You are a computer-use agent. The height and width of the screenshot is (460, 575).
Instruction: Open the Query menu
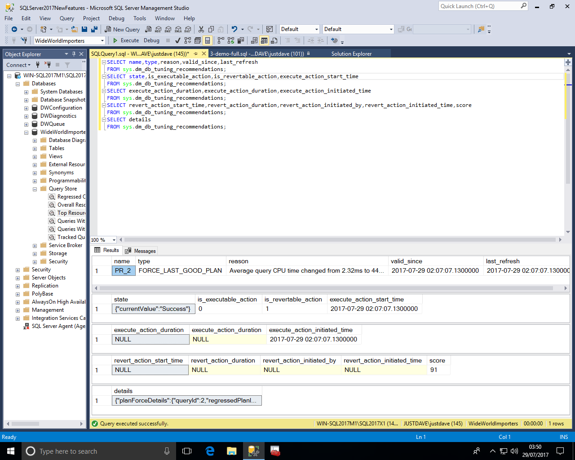click(66, 18)
